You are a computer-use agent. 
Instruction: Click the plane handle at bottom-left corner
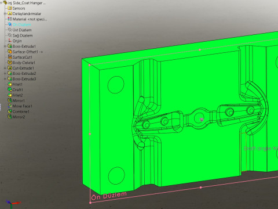pos(90,203)
